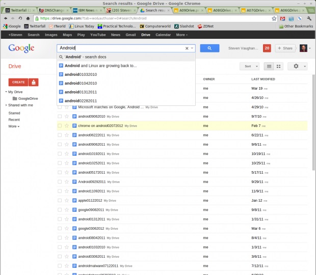
Task: Open the Linux Today bookmark
Action: click(x=82, y=26)
